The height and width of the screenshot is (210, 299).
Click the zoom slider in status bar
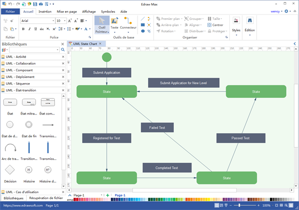coord(241,206)
